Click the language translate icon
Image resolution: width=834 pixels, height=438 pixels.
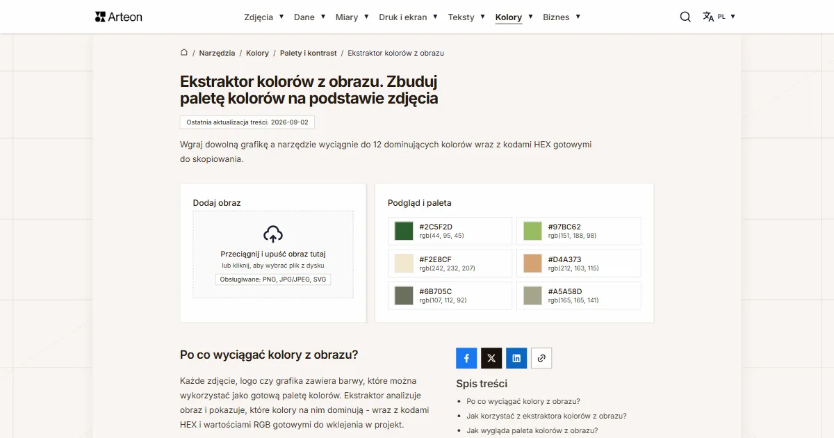pos(708,17)
